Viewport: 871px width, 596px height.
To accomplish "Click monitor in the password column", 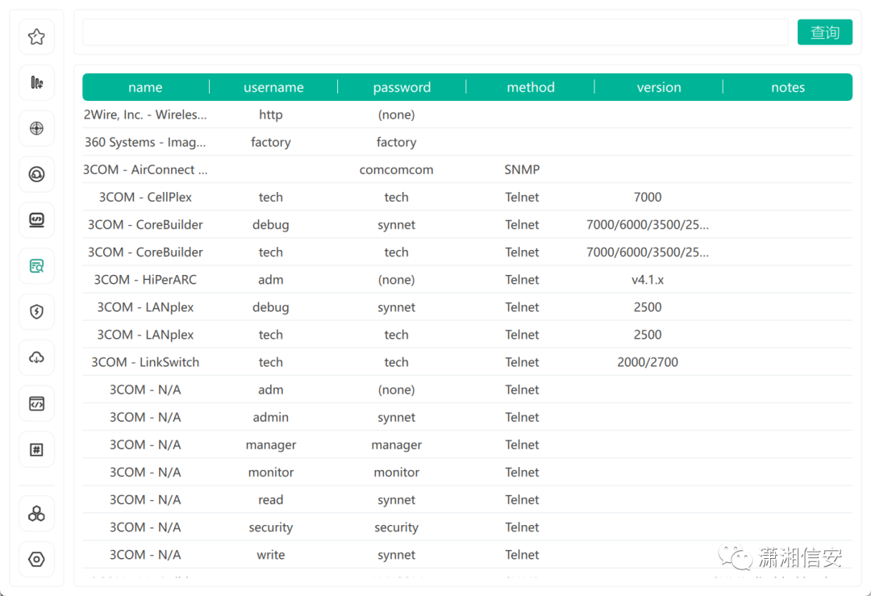I will (396, 472).
